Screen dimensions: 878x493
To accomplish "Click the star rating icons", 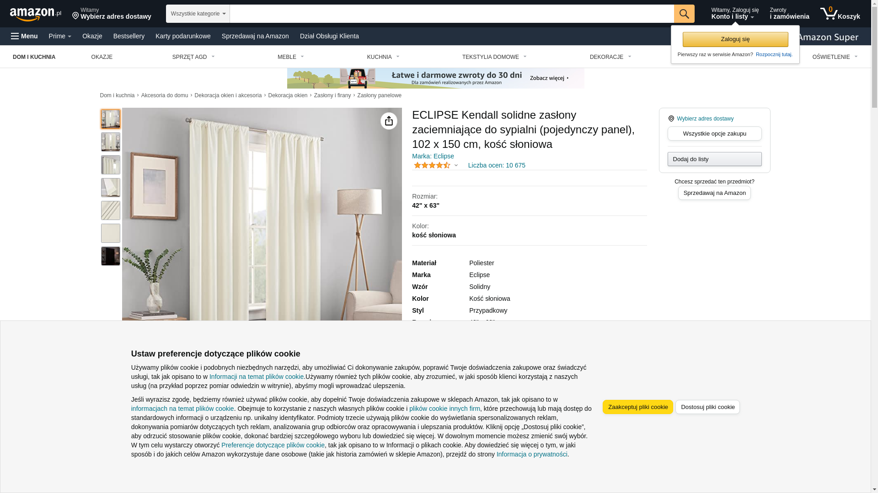I will click(432, 165).
